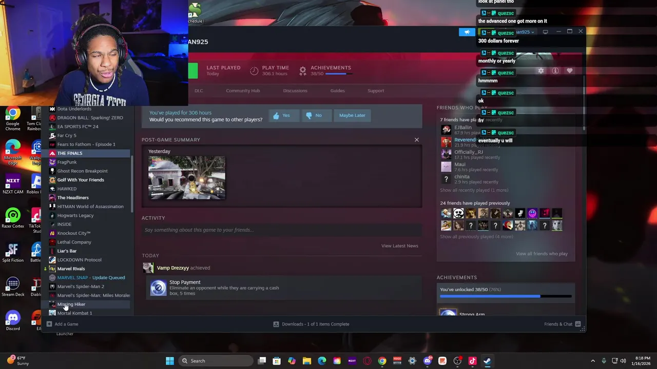This screenshot has height=369, width=657.
Task: Select Far Cry 5 in the library list
Action: point(67,135)
